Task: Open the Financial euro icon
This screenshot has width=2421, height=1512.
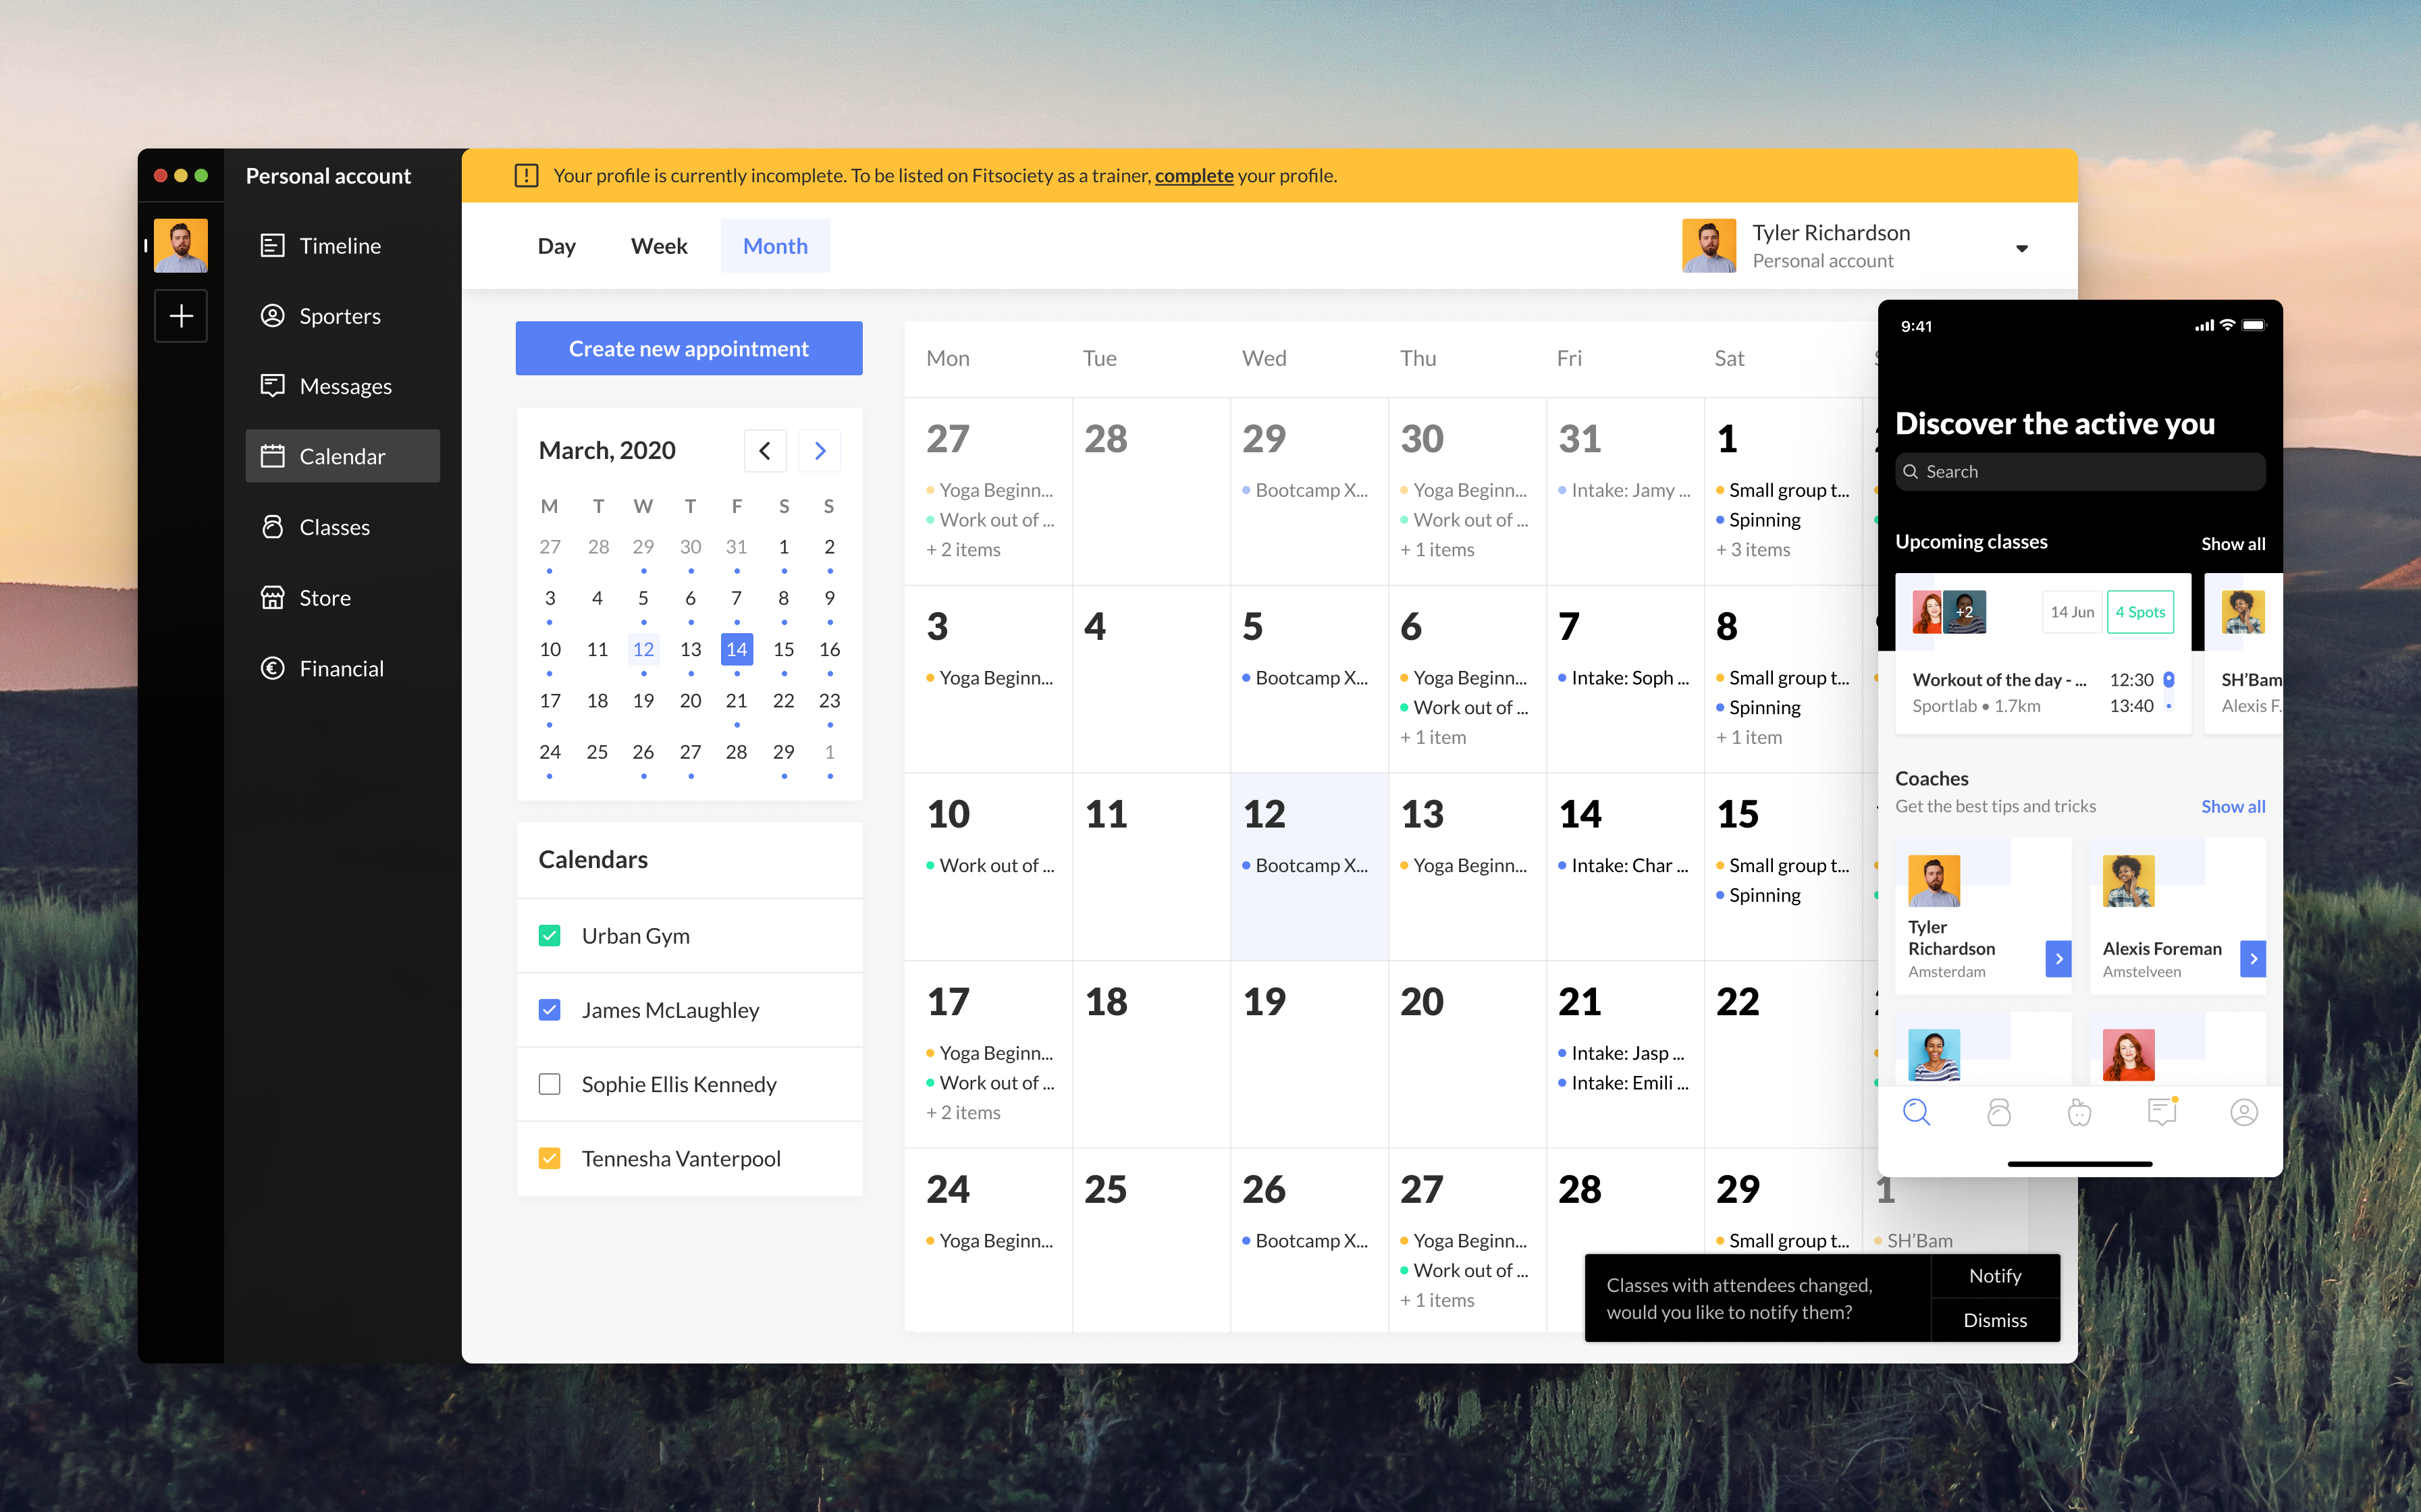Action: coord(272,668)
